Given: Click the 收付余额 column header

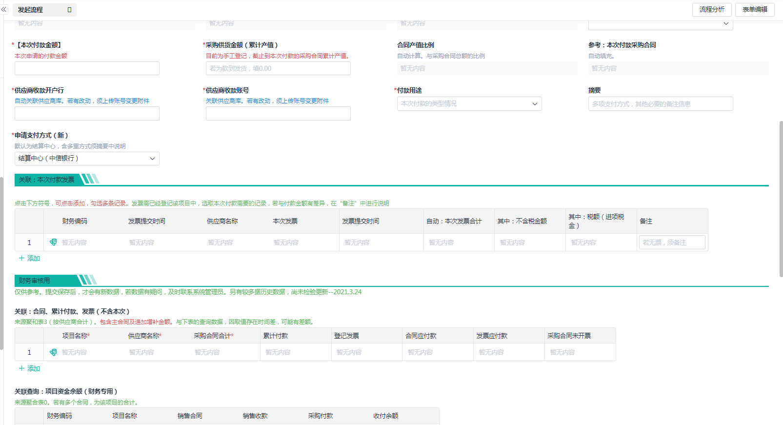Looking at the screenshot, I should [x=386, y=416].
